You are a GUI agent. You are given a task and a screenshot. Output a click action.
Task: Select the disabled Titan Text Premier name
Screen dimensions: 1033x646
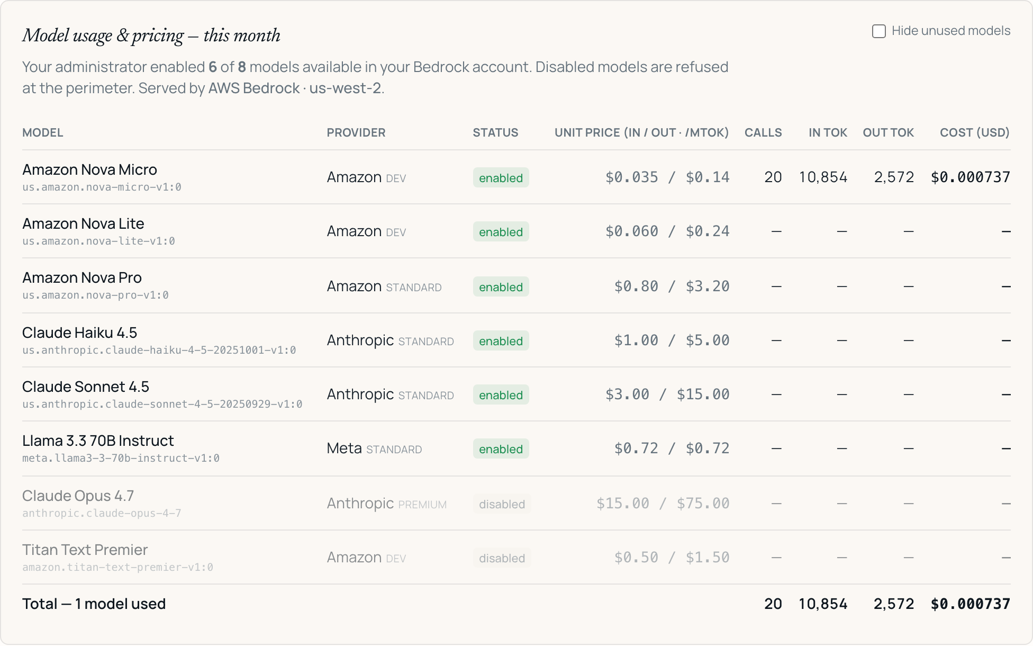(85, 550)
